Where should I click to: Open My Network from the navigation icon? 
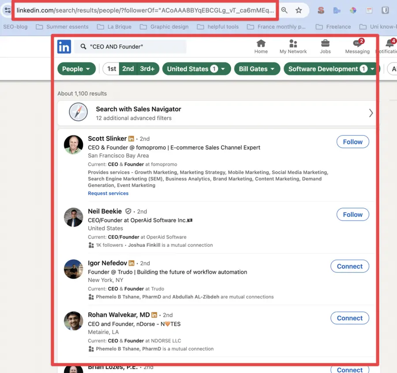click(x=293, y=45)
